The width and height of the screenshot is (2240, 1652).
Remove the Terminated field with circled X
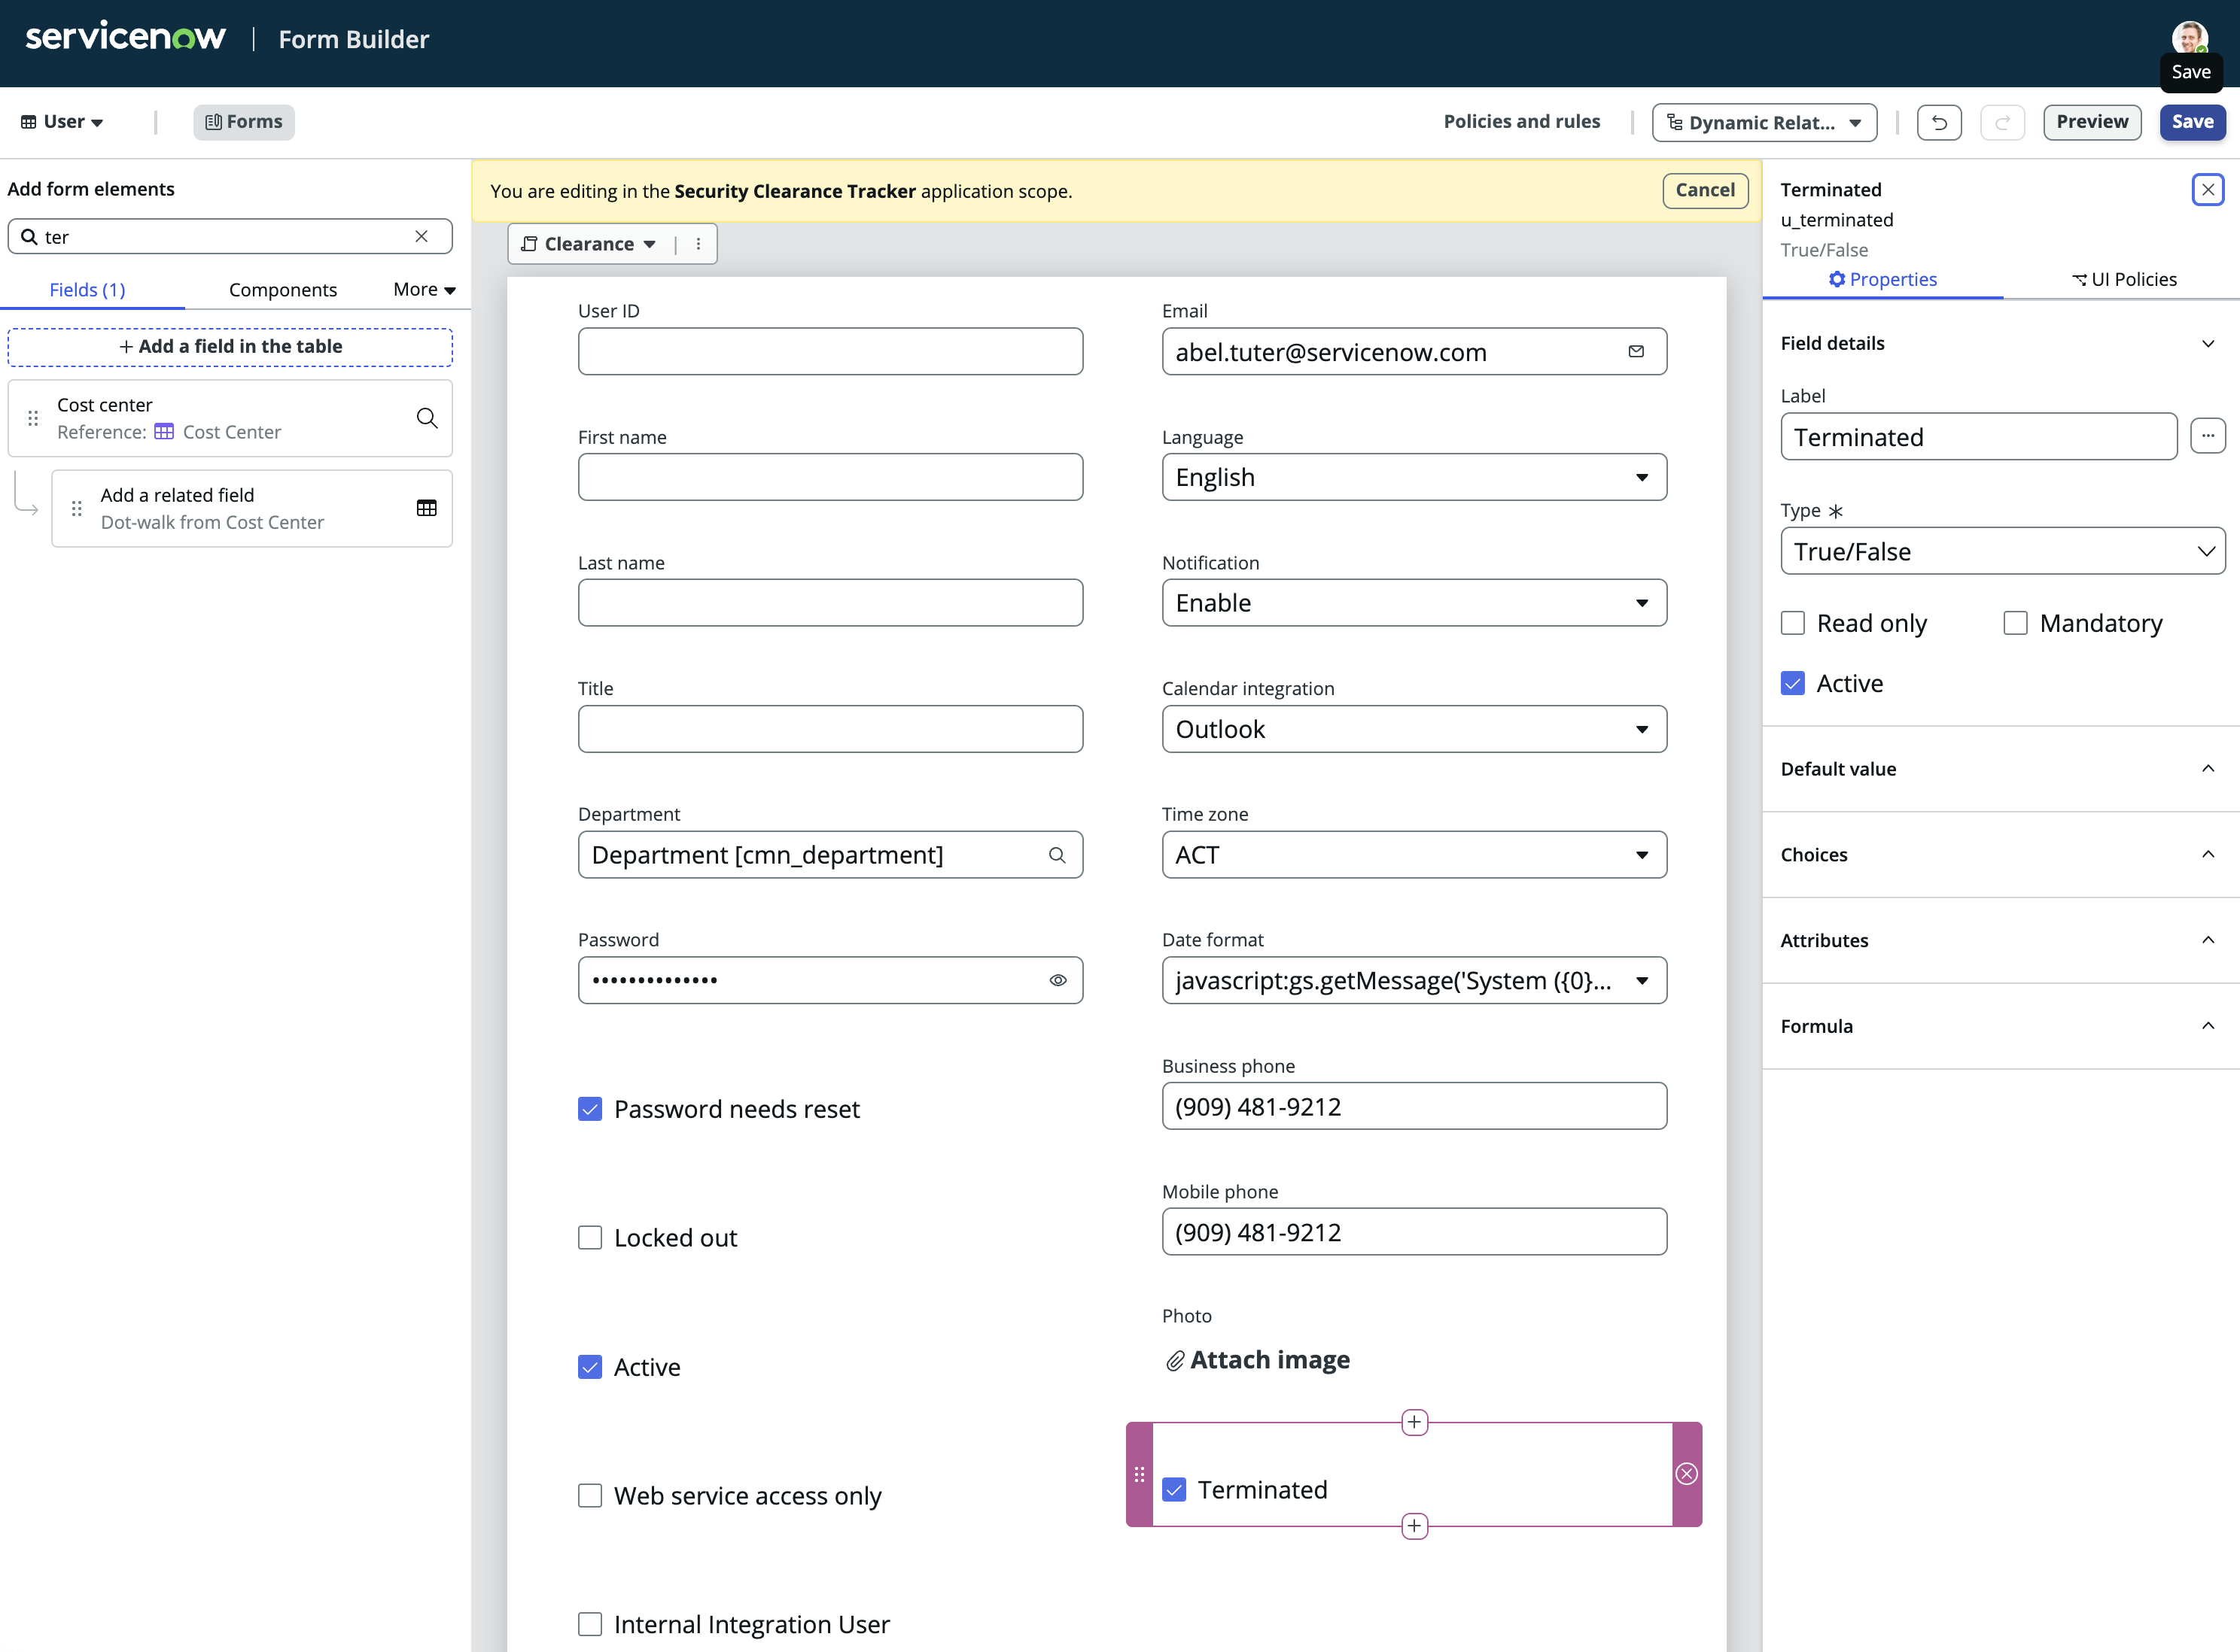(x=1687, y=1473)
